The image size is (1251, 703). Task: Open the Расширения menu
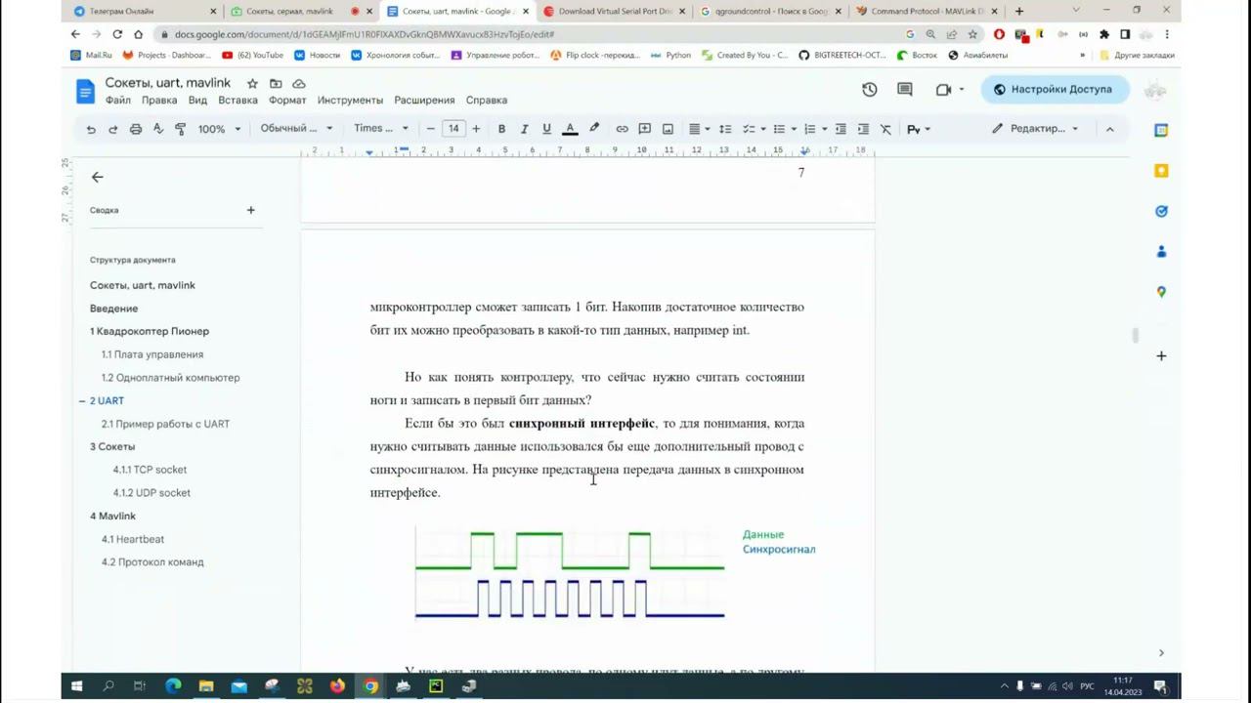coord(424,100)
